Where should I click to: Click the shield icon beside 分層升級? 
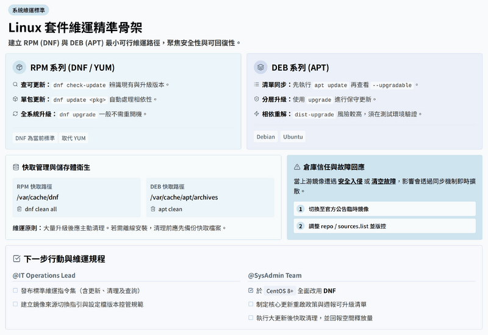point(257,99)
